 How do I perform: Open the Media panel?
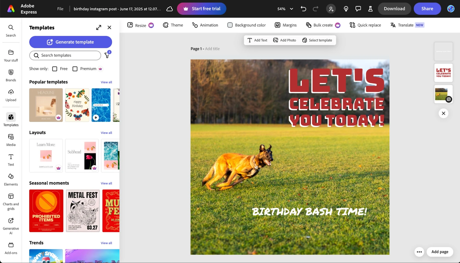(x=11, y=140)
